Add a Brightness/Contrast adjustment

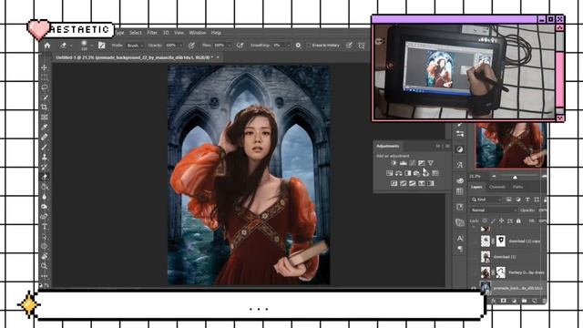(x=394, y=163)
